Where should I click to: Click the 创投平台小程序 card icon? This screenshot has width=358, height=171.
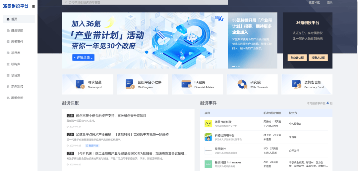coord(130,84)
